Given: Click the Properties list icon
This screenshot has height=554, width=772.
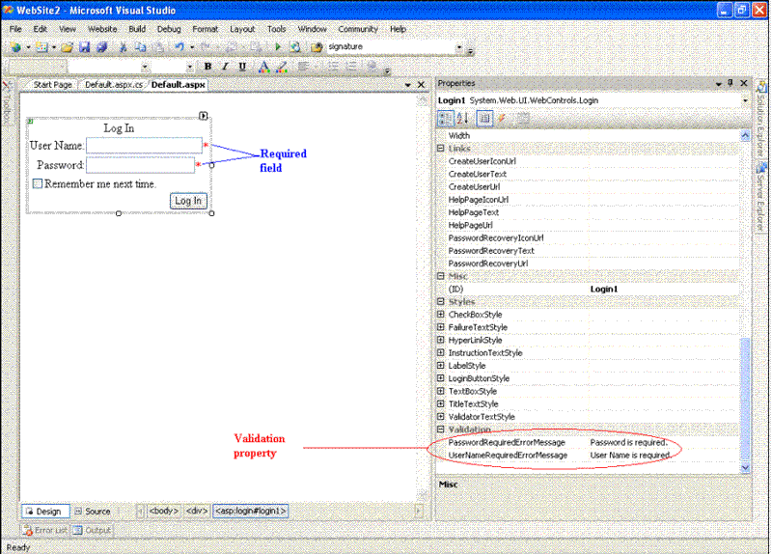Looking at the screenshot, I should coord(484,118).
